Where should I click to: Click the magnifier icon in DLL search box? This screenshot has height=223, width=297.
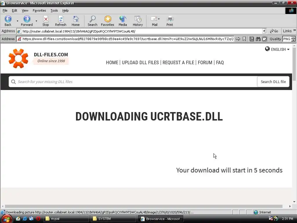tap(13, 82)
